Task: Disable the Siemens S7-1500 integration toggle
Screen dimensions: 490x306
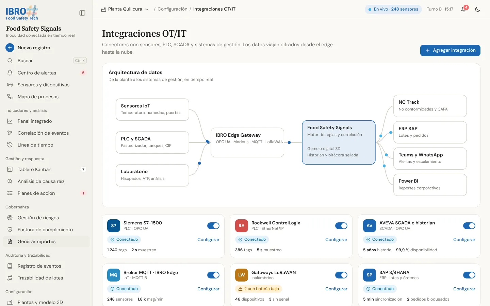Action: pyautogui.click(x=213, y=226)
